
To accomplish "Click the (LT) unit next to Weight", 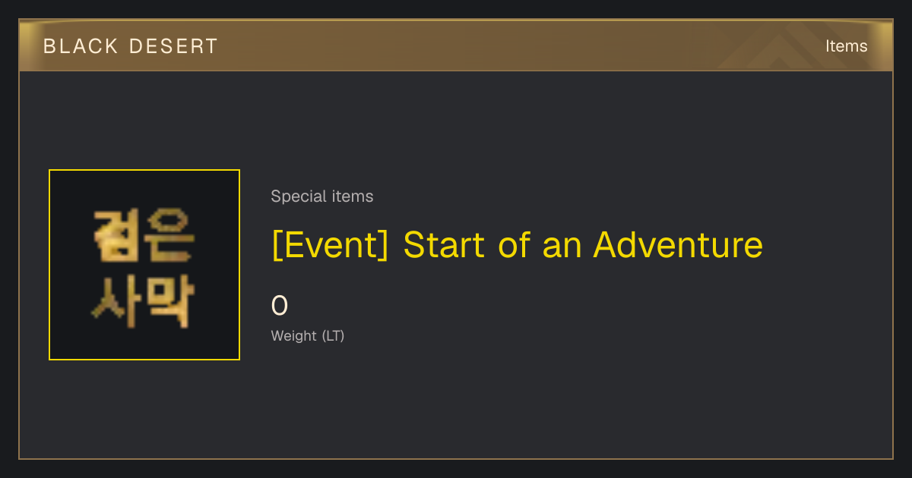I will pyautogui.click(x=333, y=336).
